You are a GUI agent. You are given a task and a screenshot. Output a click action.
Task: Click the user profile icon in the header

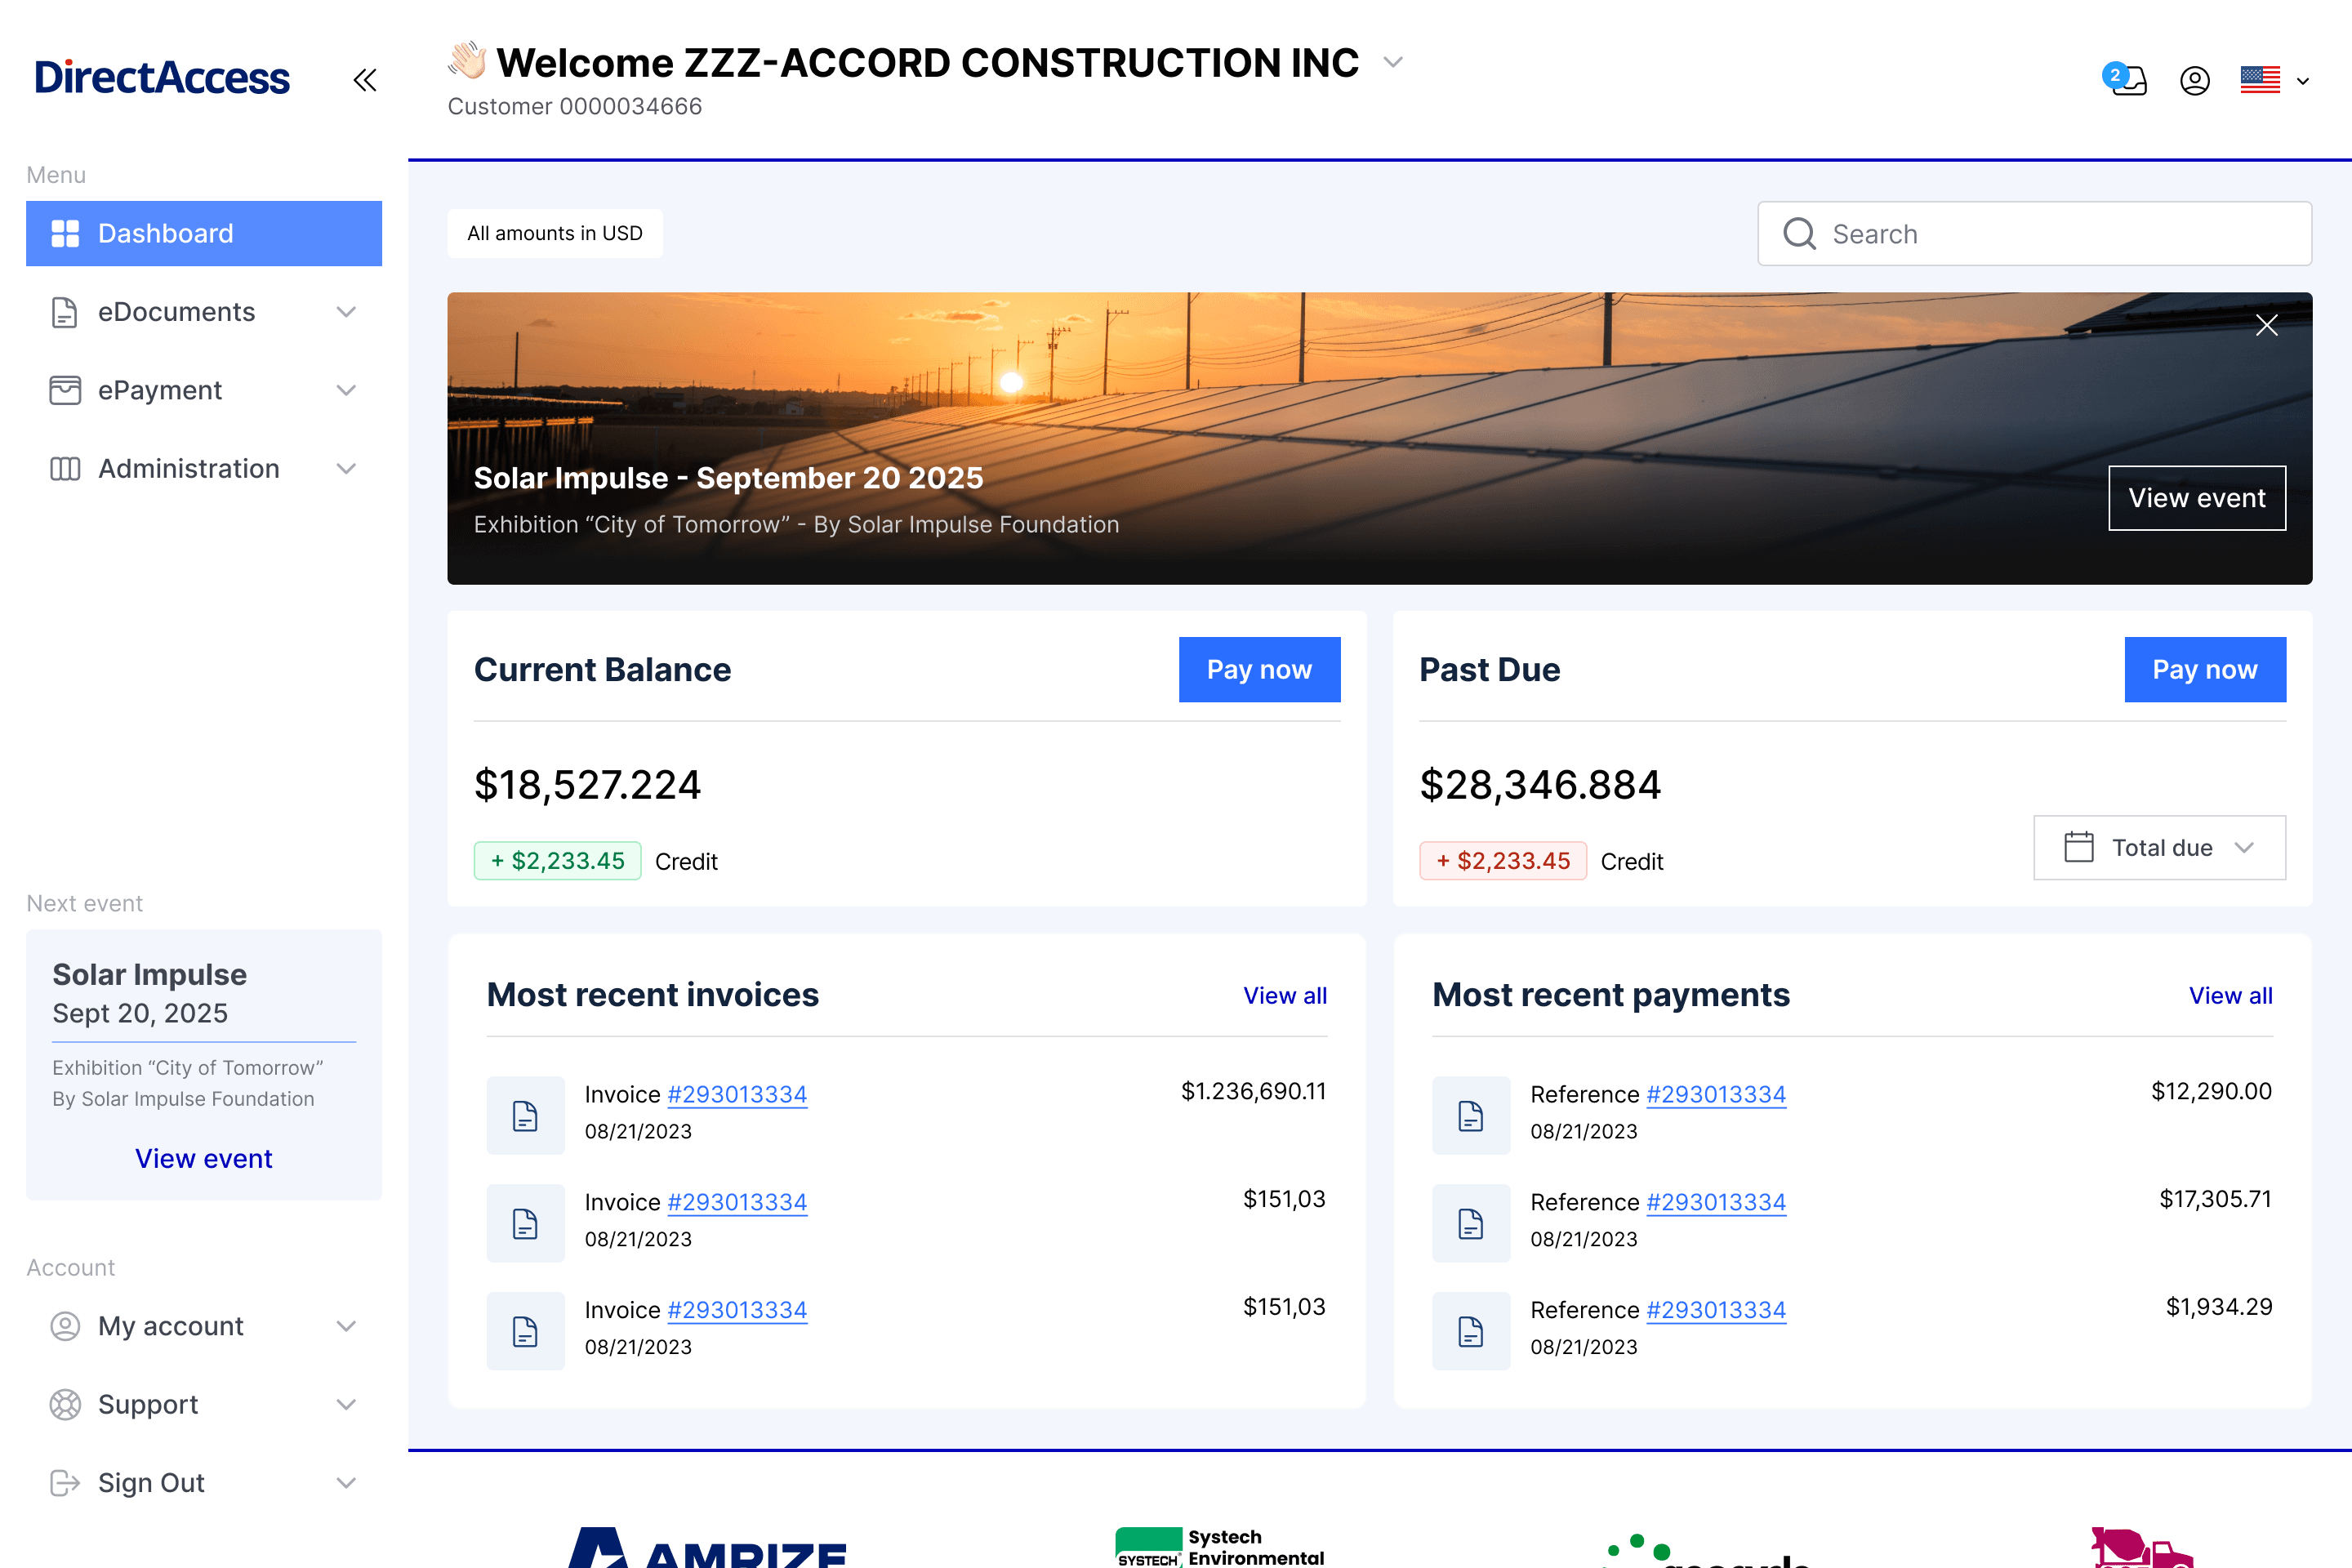tap(2195, 80)
